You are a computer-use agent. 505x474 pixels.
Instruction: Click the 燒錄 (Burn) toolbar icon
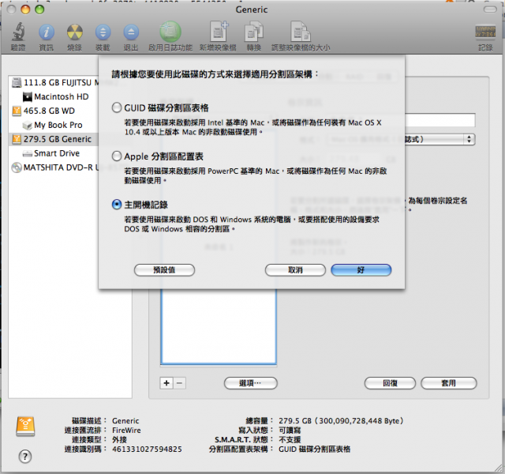point(74,32)
